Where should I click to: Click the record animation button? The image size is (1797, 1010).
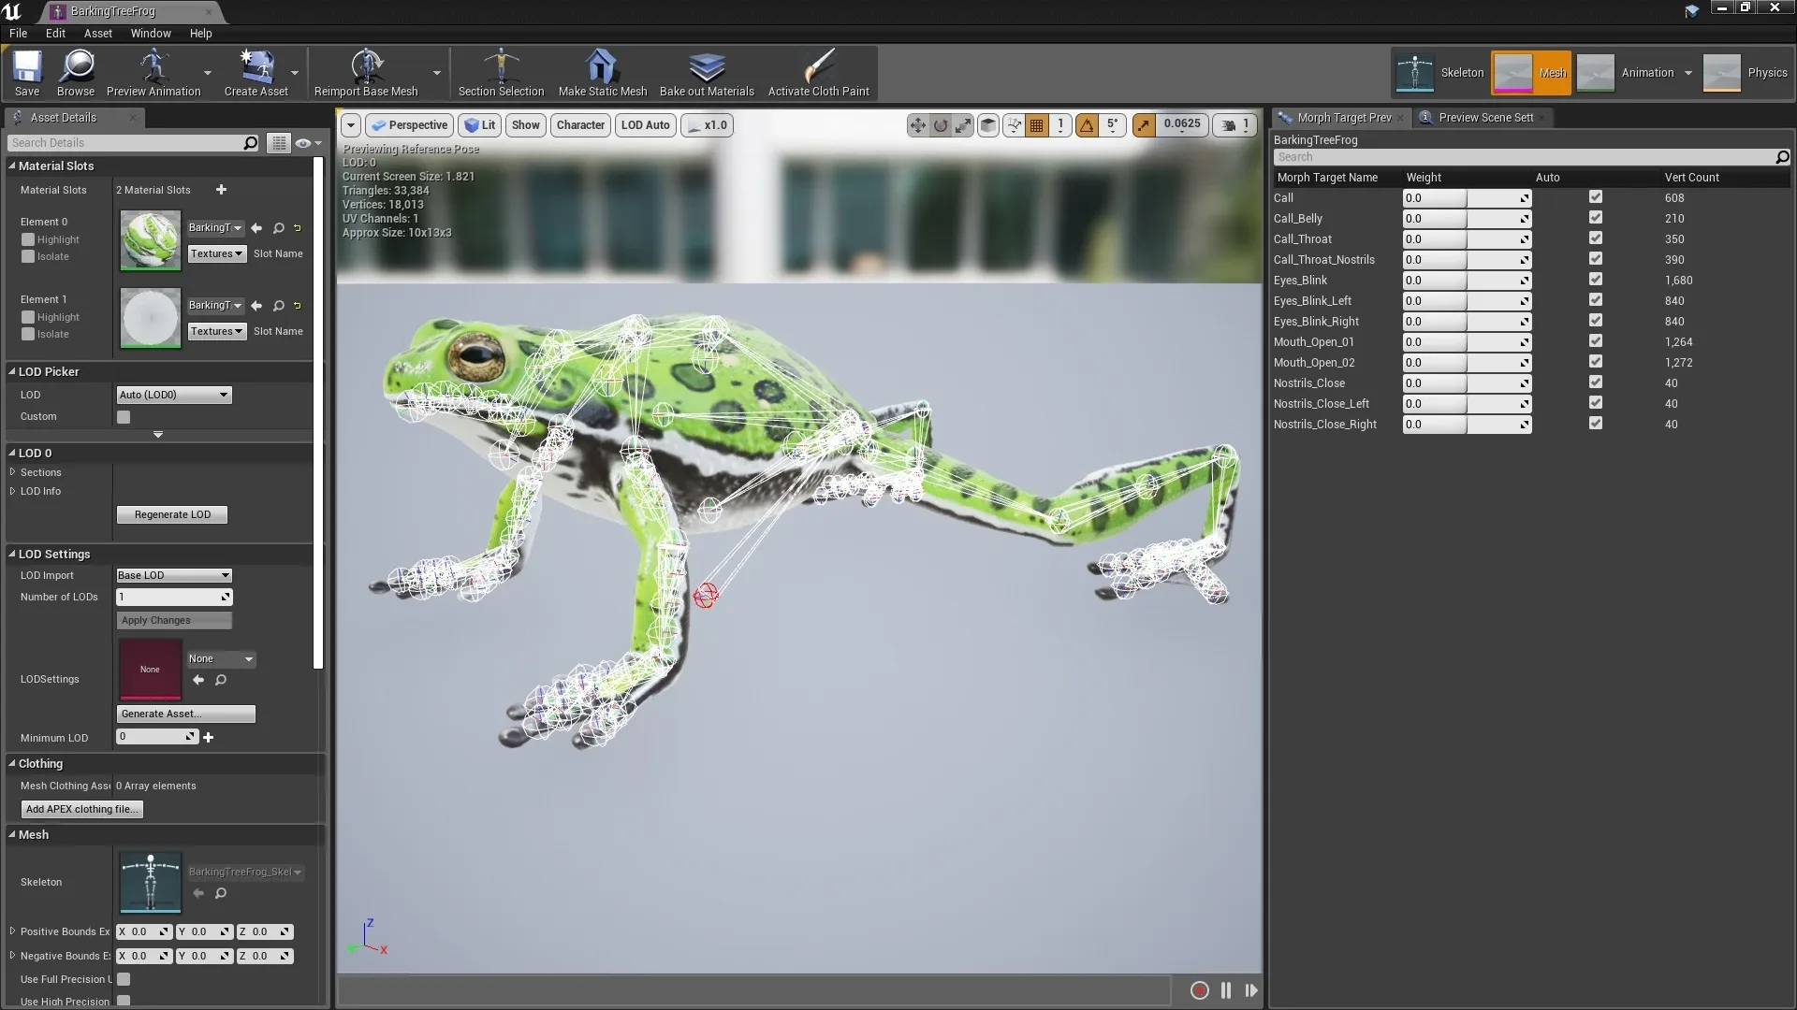coord(1199,990)
